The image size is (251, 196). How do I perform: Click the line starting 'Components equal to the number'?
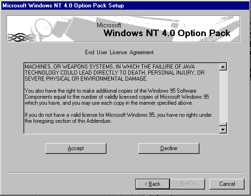tap(117, 97)
